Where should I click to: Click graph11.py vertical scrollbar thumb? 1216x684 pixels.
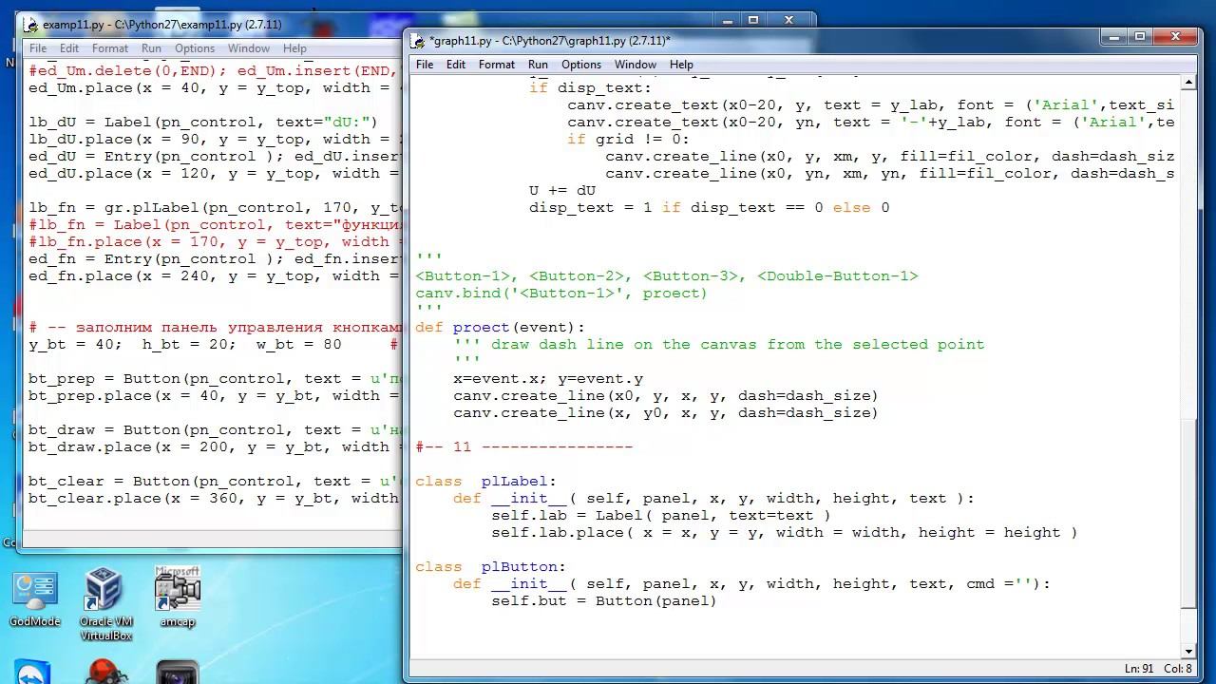click(1188, 514)
